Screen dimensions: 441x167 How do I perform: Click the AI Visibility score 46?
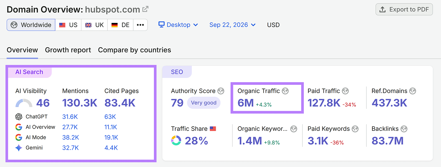tap(43, 103)
